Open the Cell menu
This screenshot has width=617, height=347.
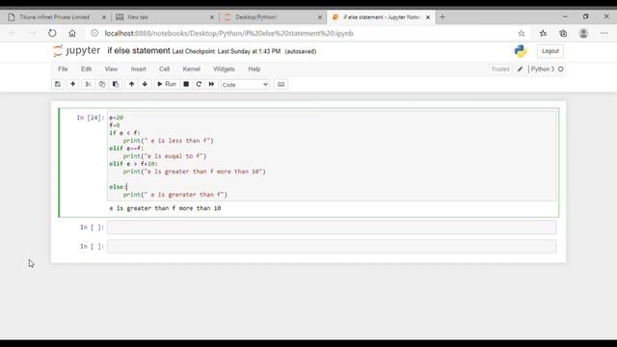(x=164, y=68)
